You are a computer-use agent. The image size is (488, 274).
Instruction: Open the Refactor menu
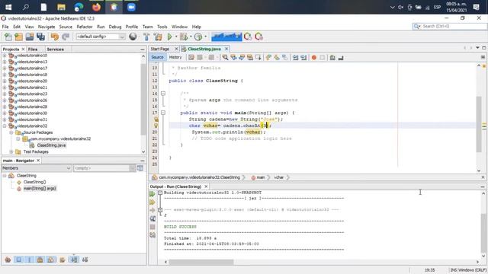[x=85, y=27]
